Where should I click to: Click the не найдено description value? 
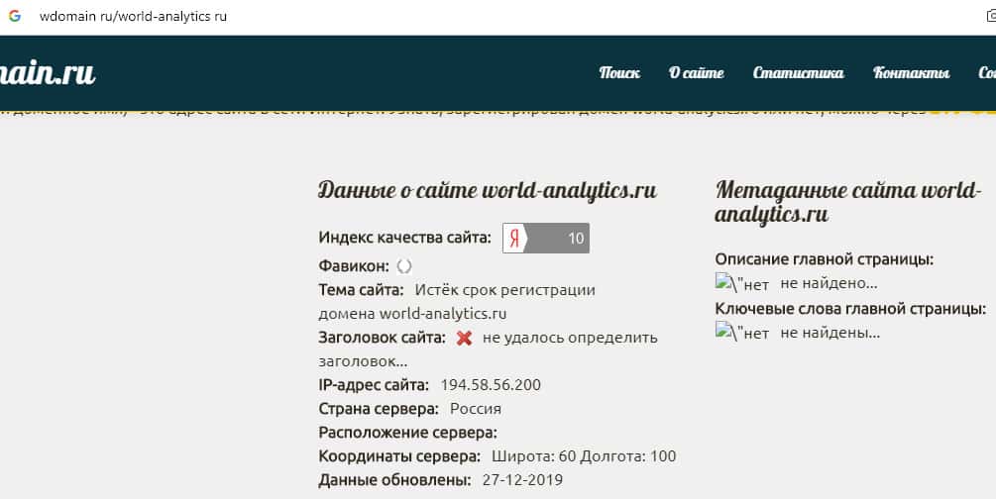pyautogui.click(x=829, y=283)
